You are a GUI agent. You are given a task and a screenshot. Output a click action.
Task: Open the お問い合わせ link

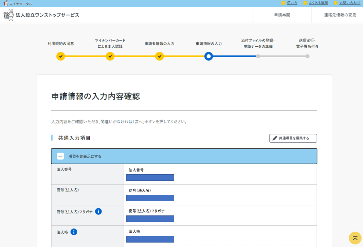coord(350,3)
